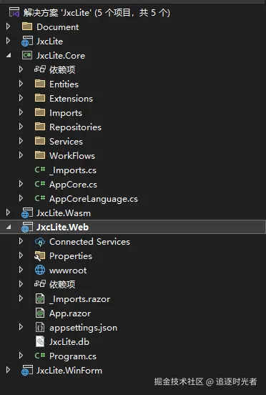266x395 pixels.
Task: Expand the Entities folder
Action: [x=21, y=84]
